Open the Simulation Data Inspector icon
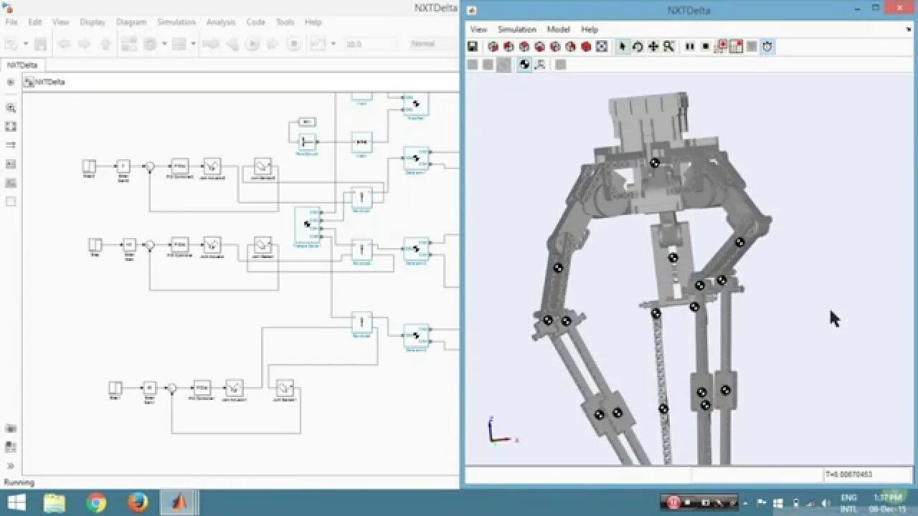Image resolution: width=918 pixels, height=516 pixels. click(x=318, y=44)
